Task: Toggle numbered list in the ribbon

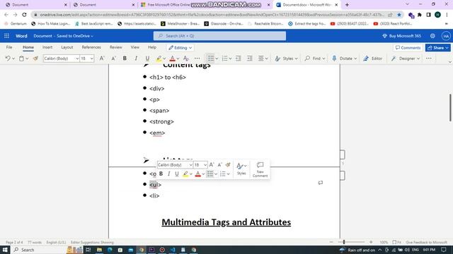Action: coord(225,59)
